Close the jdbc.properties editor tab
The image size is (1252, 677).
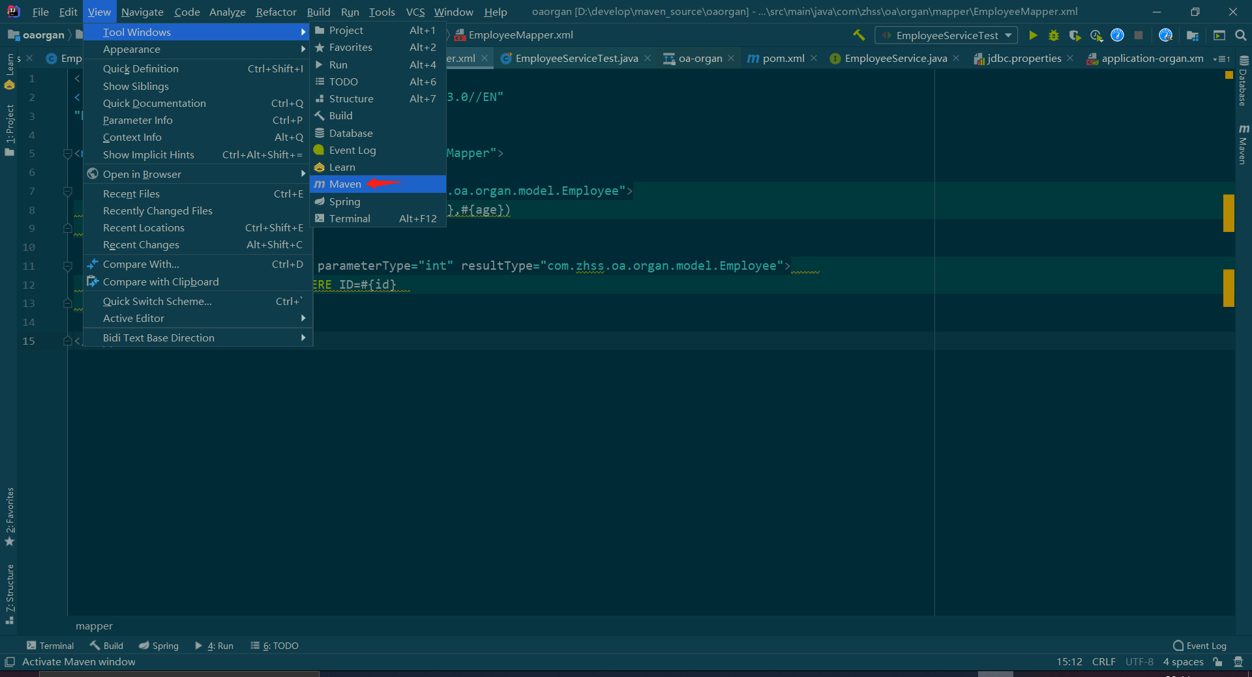coord(1070,58)
